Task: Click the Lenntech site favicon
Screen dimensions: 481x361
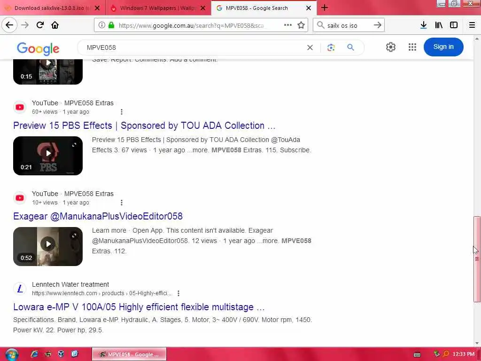Action: pos(20,289)
